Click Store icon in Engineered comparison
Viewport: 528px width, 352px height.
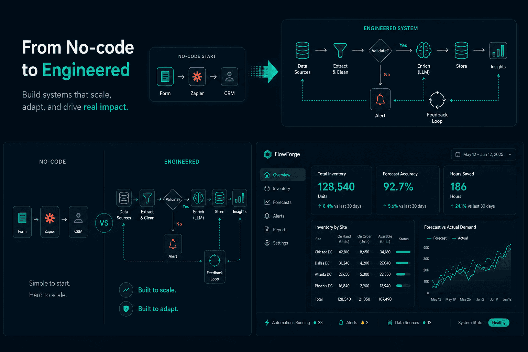219,198
